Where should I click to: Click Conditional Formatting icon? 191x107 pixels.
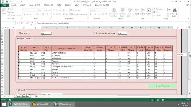click(113, 10)
